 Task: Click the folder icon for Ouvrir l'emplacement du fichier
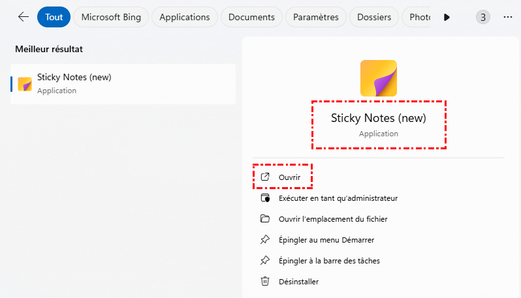pos(265,219)
